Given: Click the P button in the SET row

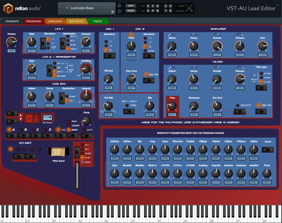Looking at the screenshot, I should tap(153, 11).
